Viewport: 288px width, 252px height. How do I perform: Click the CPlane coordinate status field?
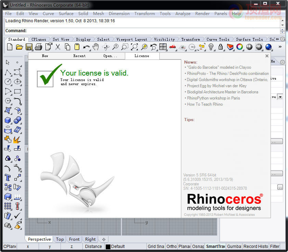coord(10,246)
